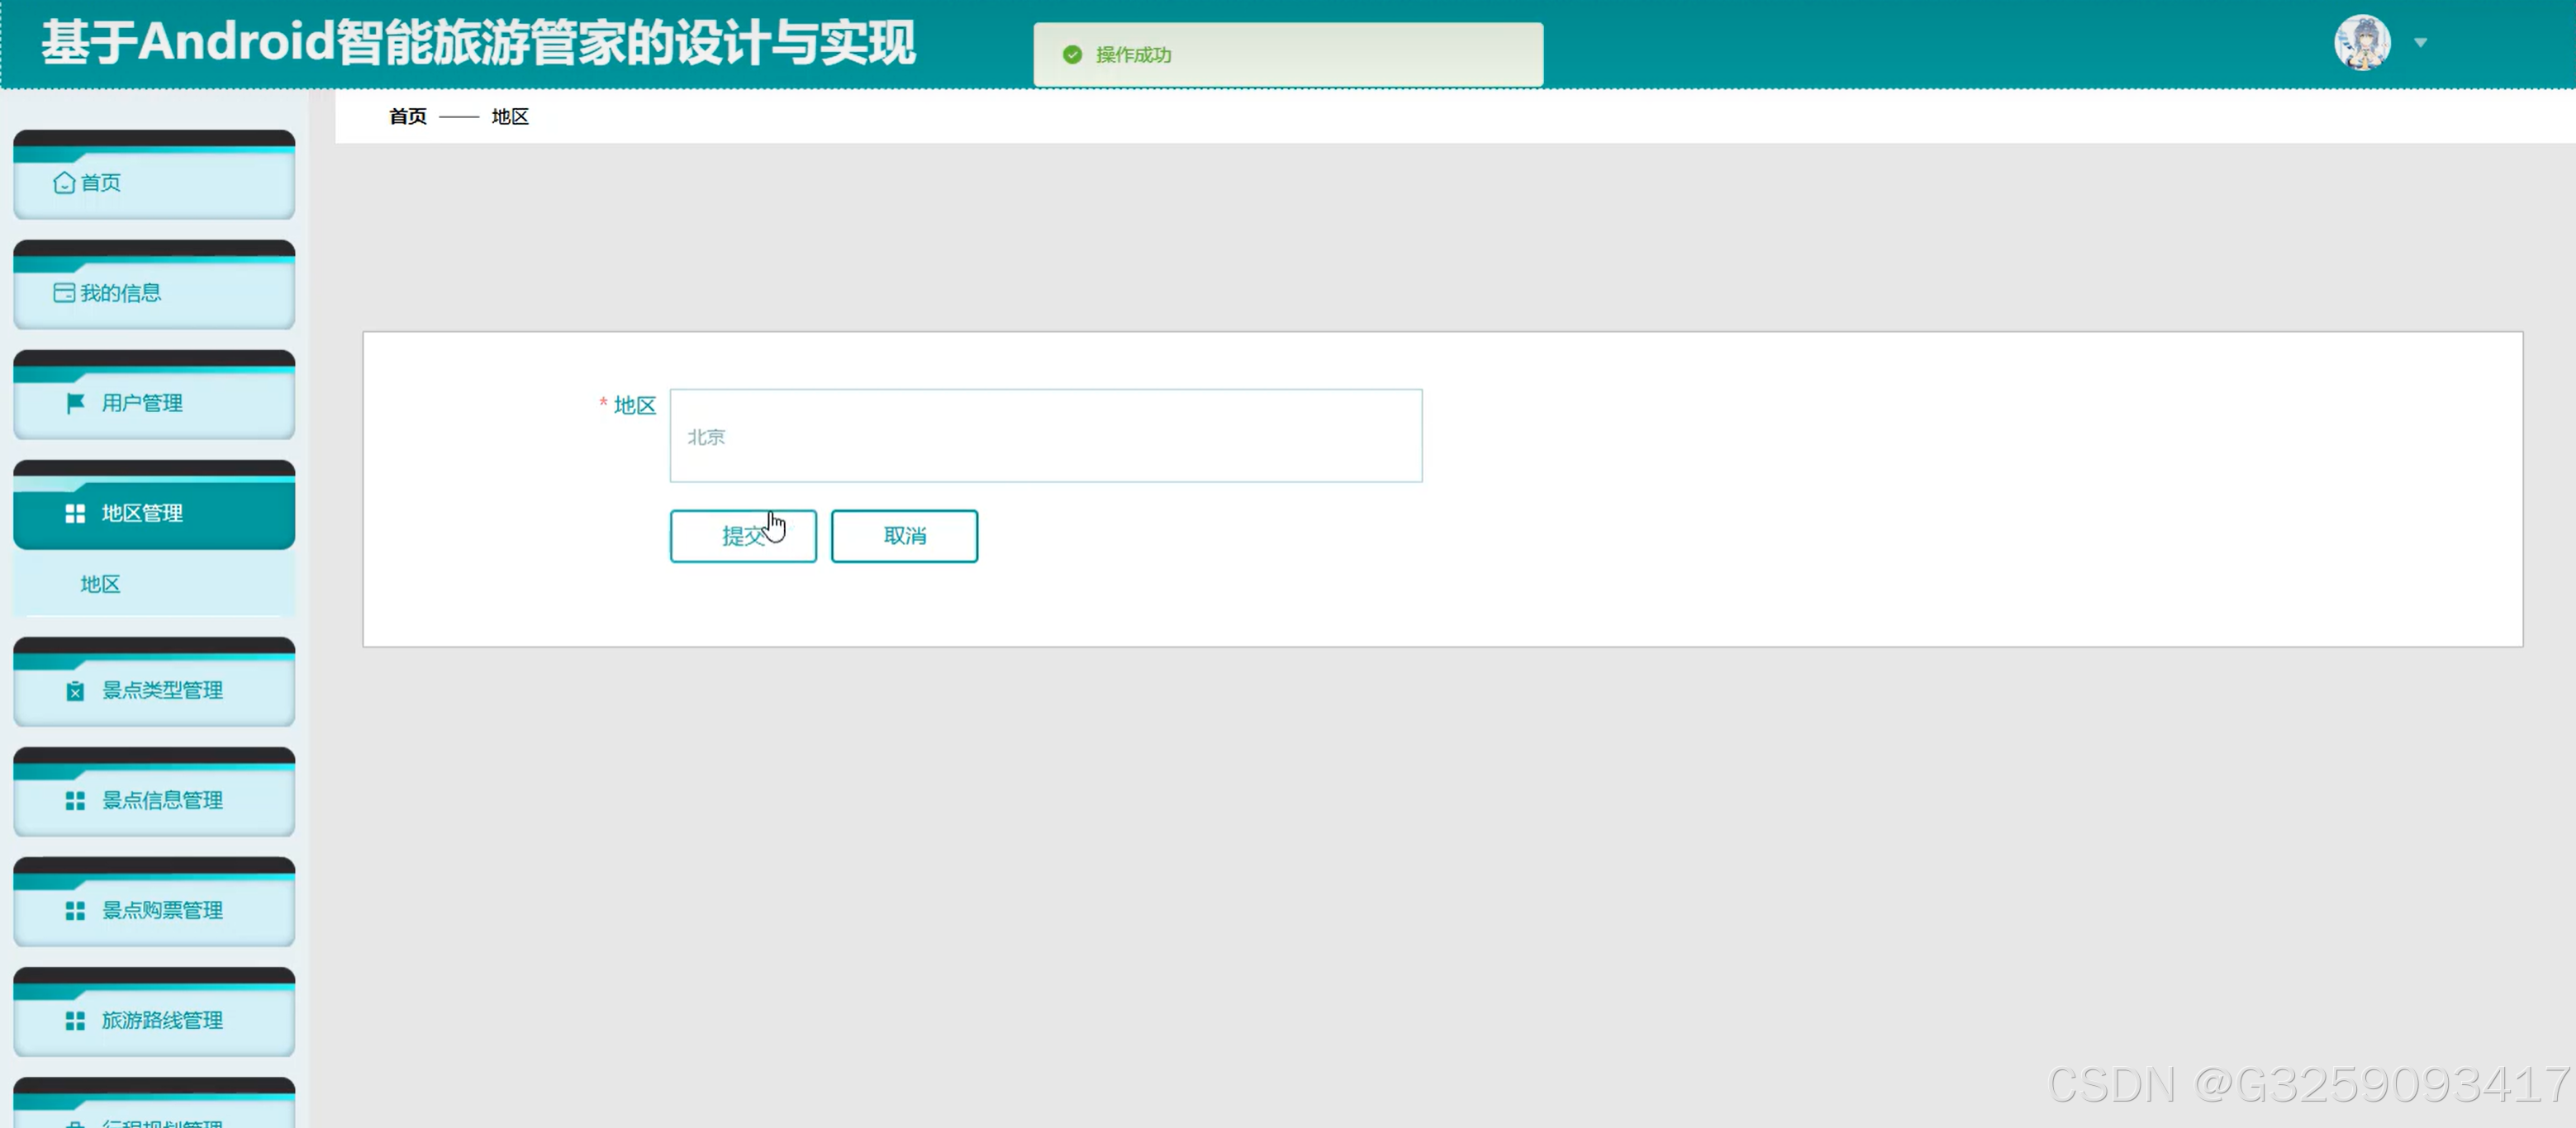The height and width of the screenshot is (1128, 2576).
Task: Select the 地区 submenu item
Action: click(x=100, y=585)
